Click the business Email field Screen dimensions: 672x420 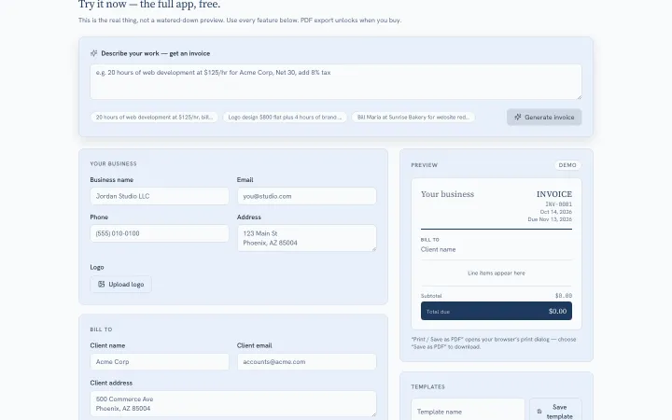[x=307, y=196]
